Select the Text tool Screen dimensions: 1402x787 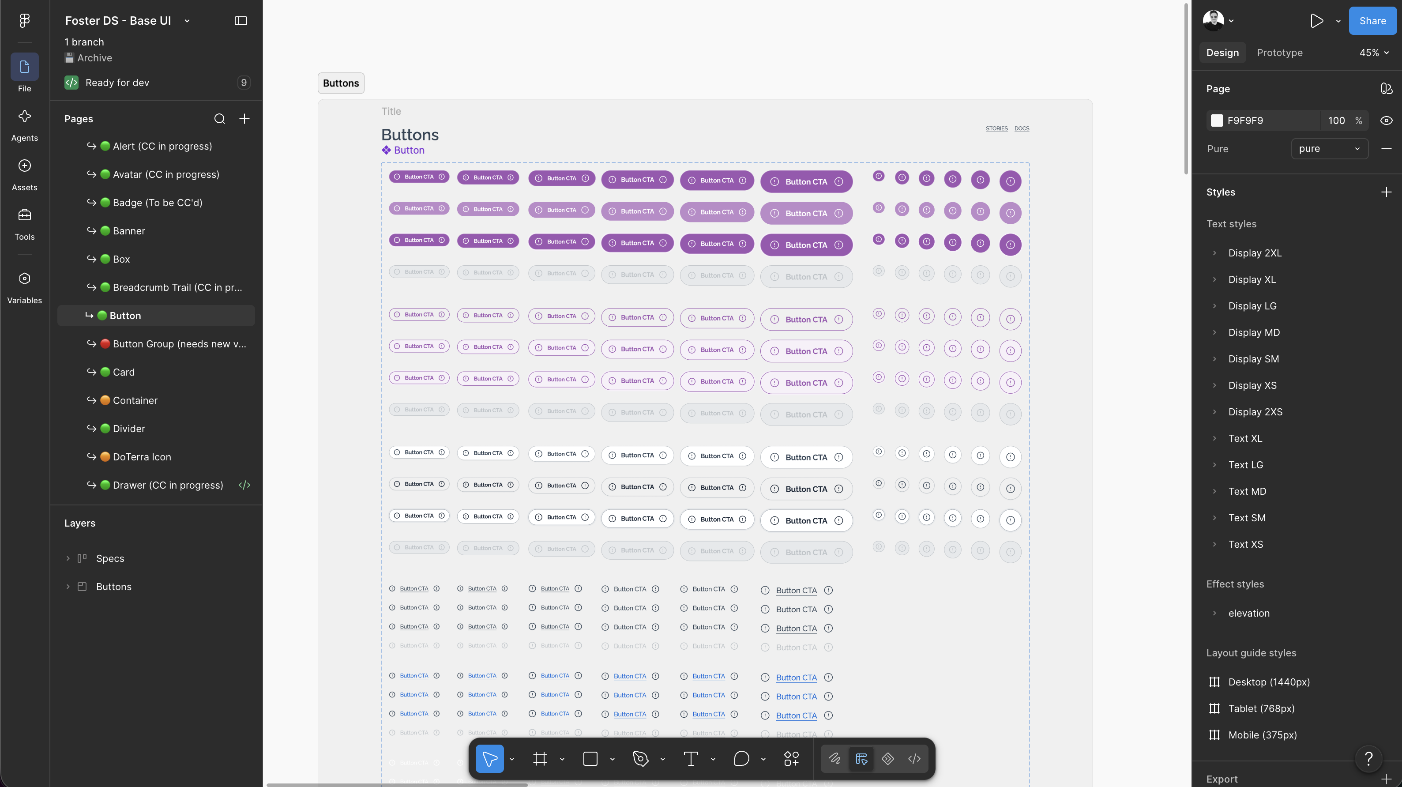691,758
